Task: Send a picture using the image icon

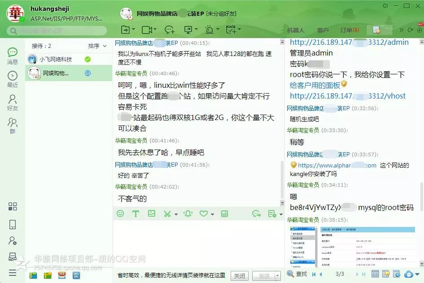Action: coord(152,214)
